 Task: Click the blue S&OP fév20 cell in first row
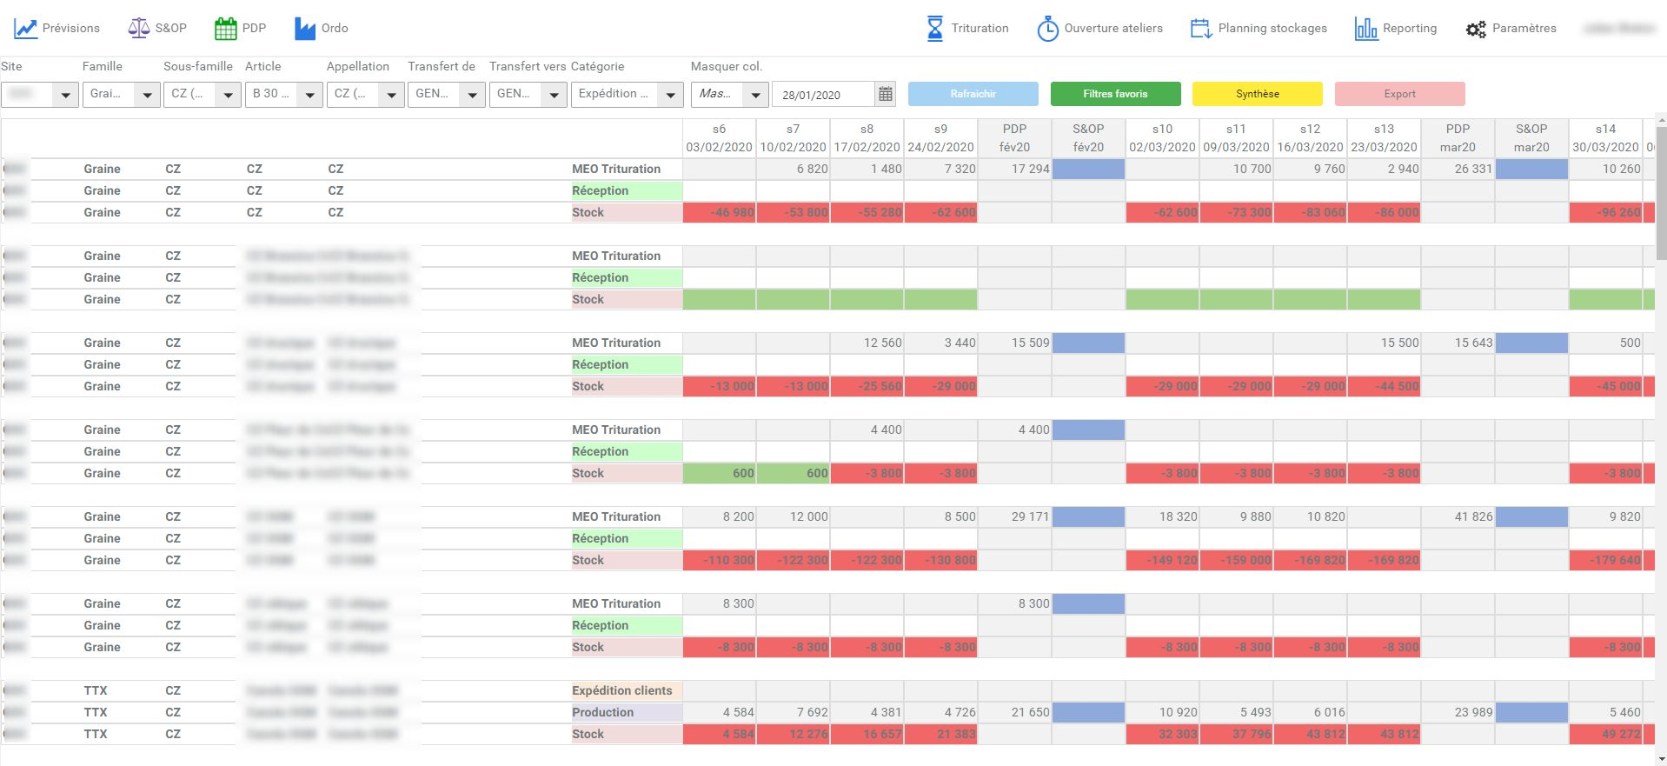tap(1088, 169)
